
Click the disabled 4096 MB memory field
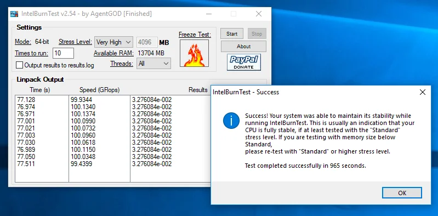click(147, 42)
